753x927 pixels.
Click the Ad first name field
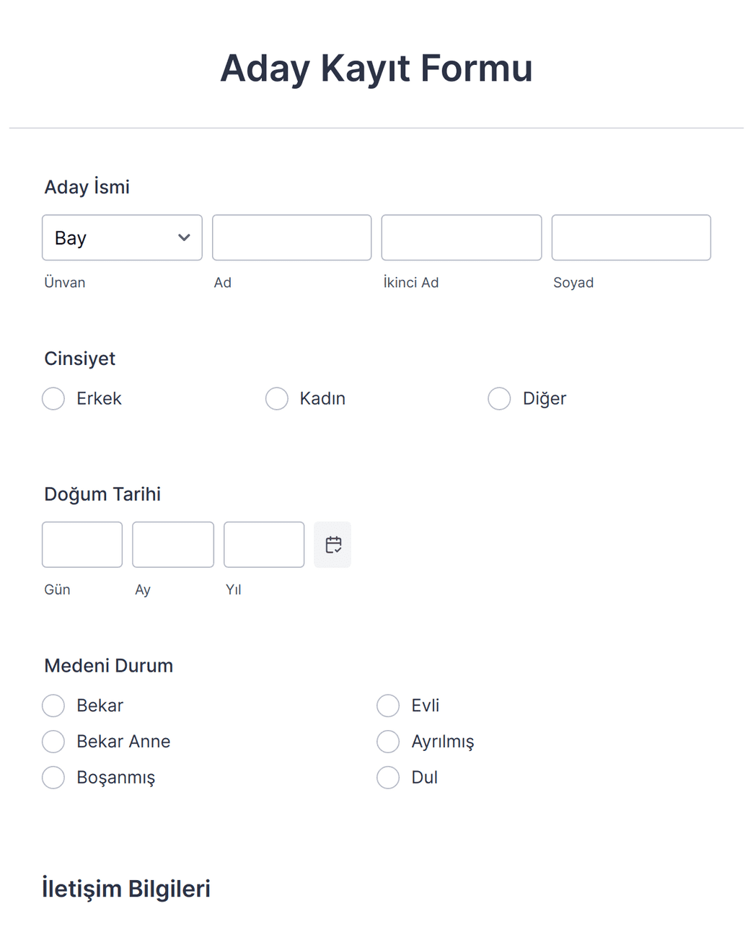pyautogui.click(x=291, y=237)
